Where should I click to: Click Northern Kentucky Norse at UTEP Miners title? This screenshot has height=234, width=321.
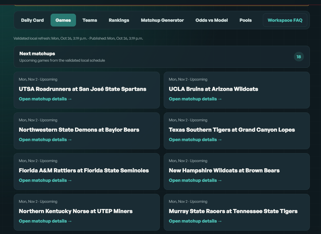(75, 211)
